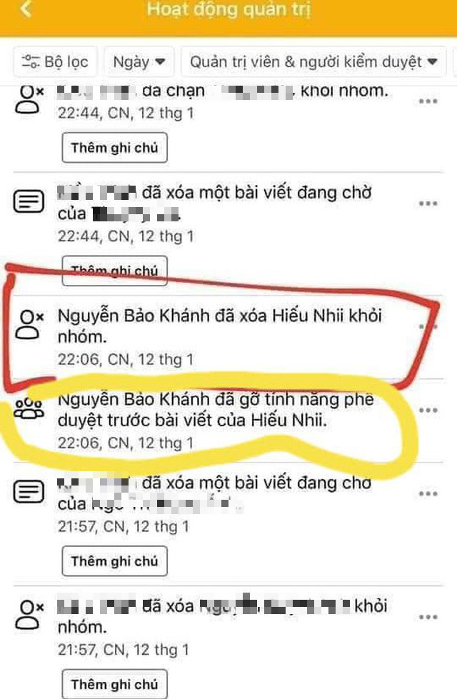
Task: Open more options for 22:44 block entry
Action: 428,101
